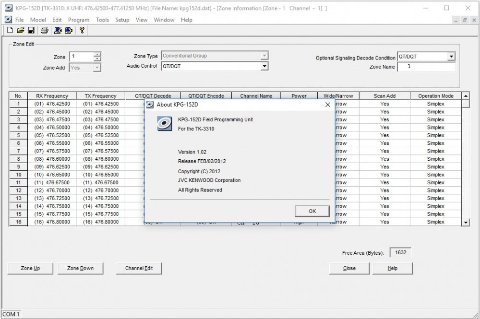This screenshot has width=480, height=319.
Task: Click the channel table scrollbar down arrow
Action: click(x=465, y=223)
